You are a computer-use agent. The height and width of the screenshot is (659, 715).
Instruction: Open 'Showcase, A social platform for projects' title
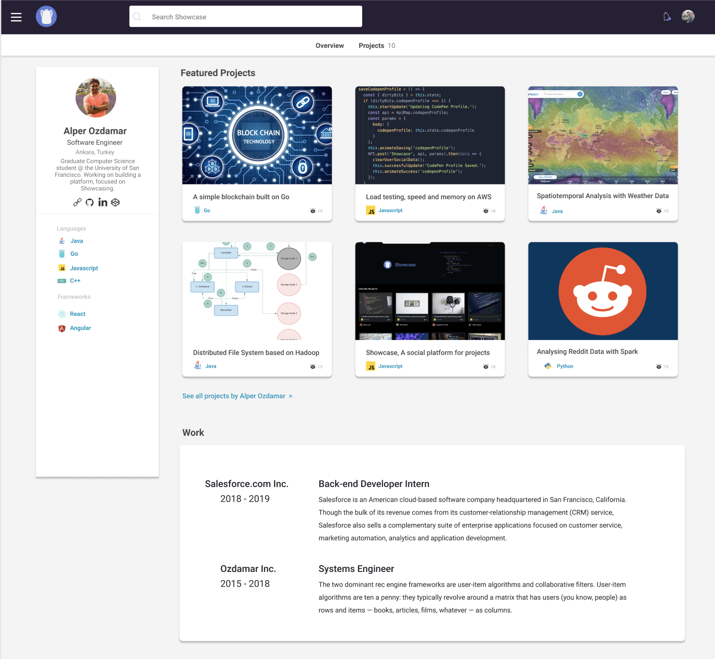coord(428,353)
